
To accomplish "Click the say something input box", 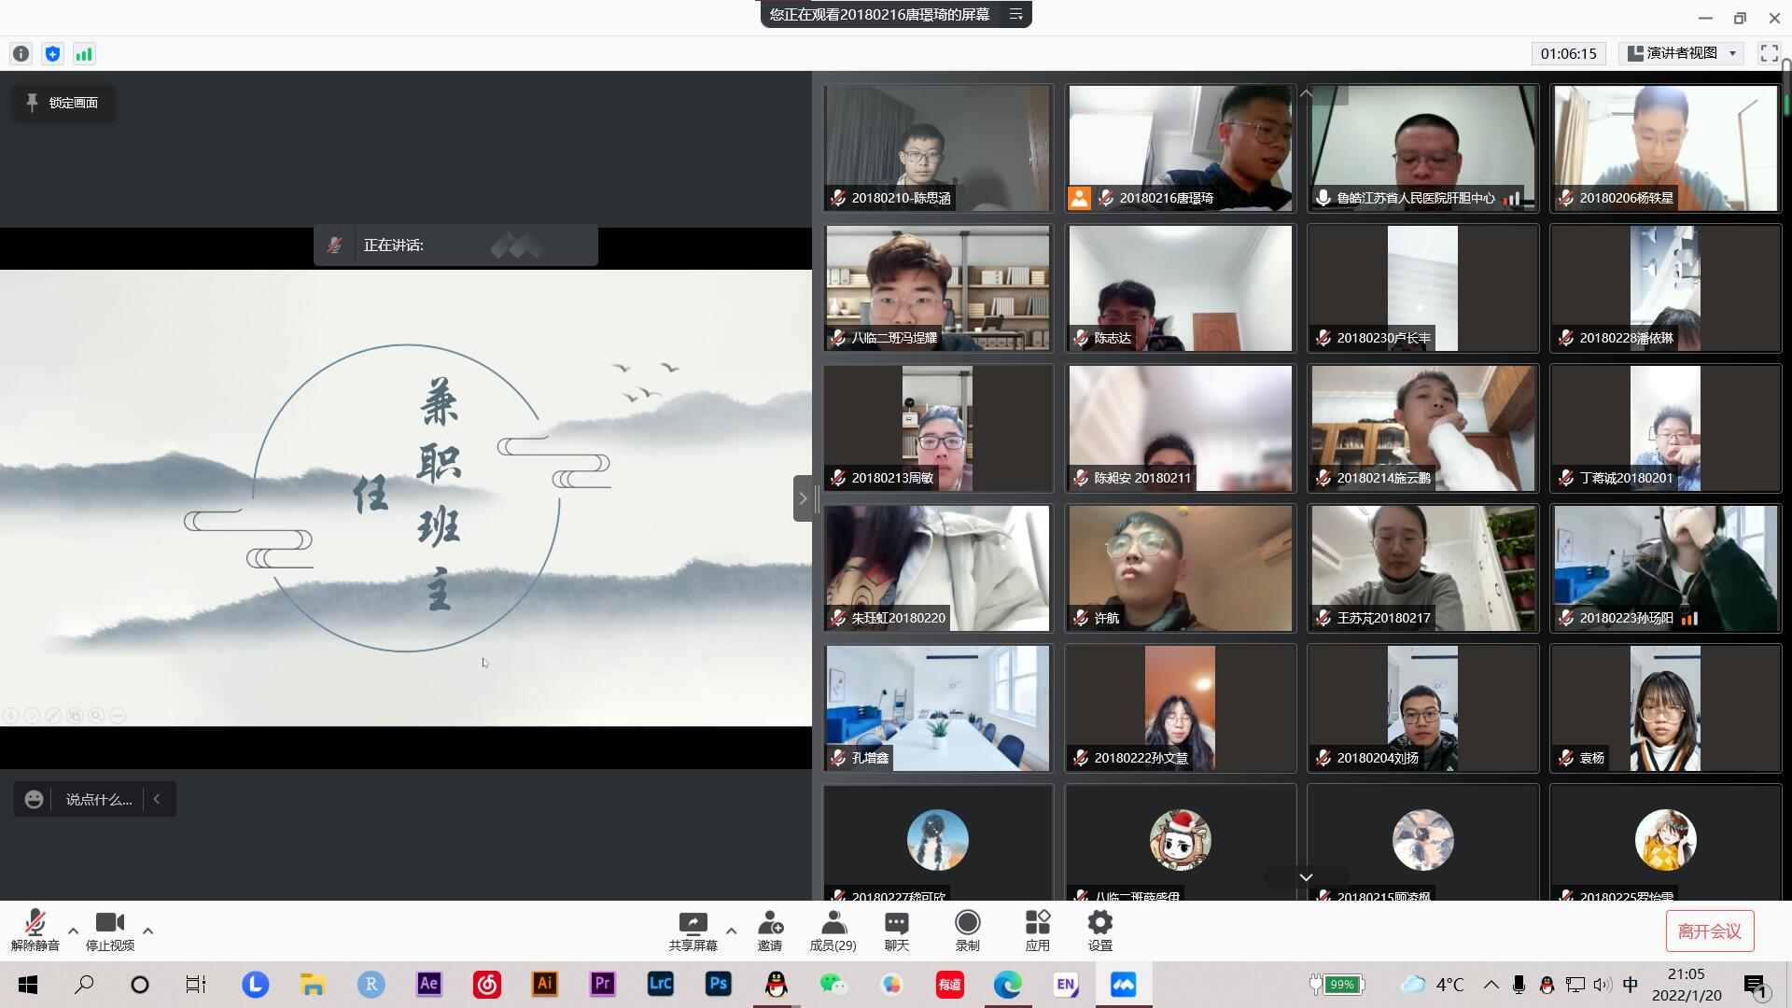I will tap(98, 800).
